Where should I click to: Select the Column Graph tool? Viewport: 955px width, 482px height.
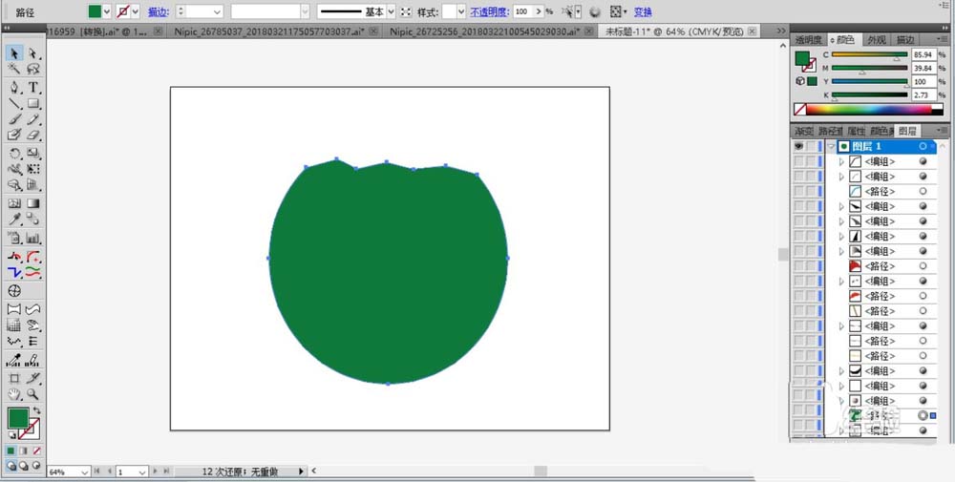[33, 239]
